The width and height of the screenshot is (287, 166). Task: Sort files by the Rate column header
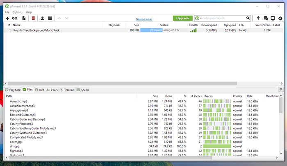[255, 96]
